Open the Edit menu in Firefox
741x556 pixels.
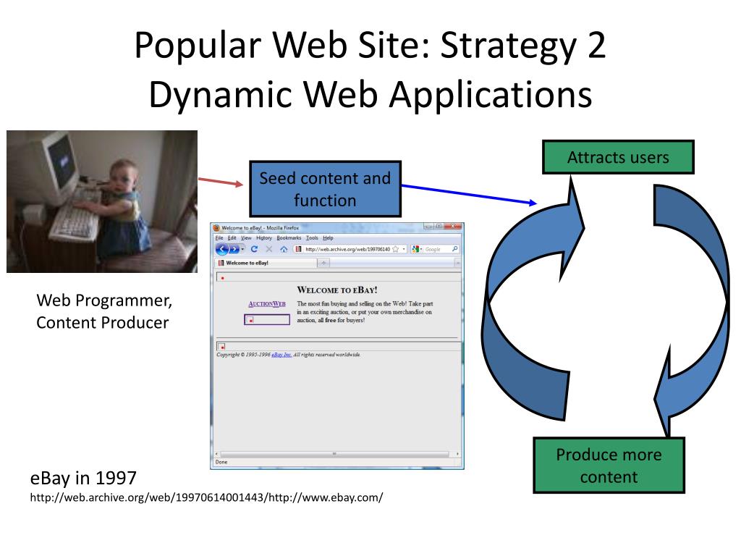click(x=232, y=237)
